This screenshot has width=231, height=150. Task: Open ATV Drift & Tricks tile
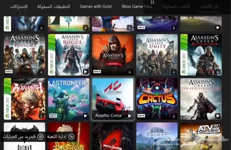(201, 136)
